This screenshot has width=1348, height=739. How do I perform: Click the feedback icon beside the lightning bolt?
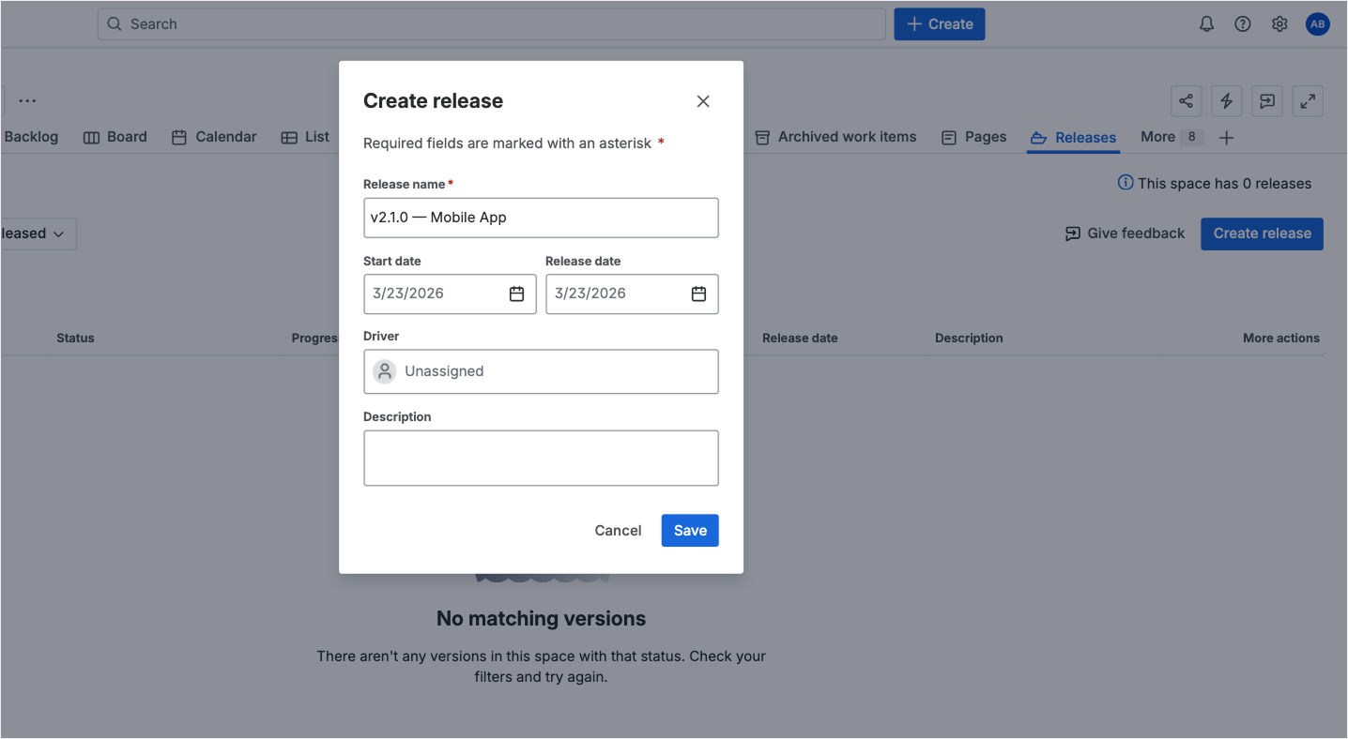coord(1267,101)
